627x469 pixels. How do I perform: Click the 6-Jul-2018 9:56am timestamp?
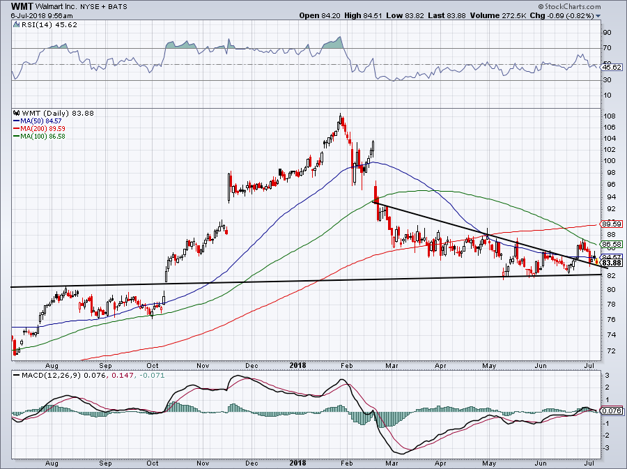pyautogui.click(x=42, y=16)
